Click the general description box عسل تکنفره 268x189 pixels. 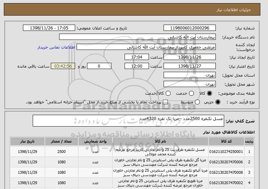click(x=128, y=121)
